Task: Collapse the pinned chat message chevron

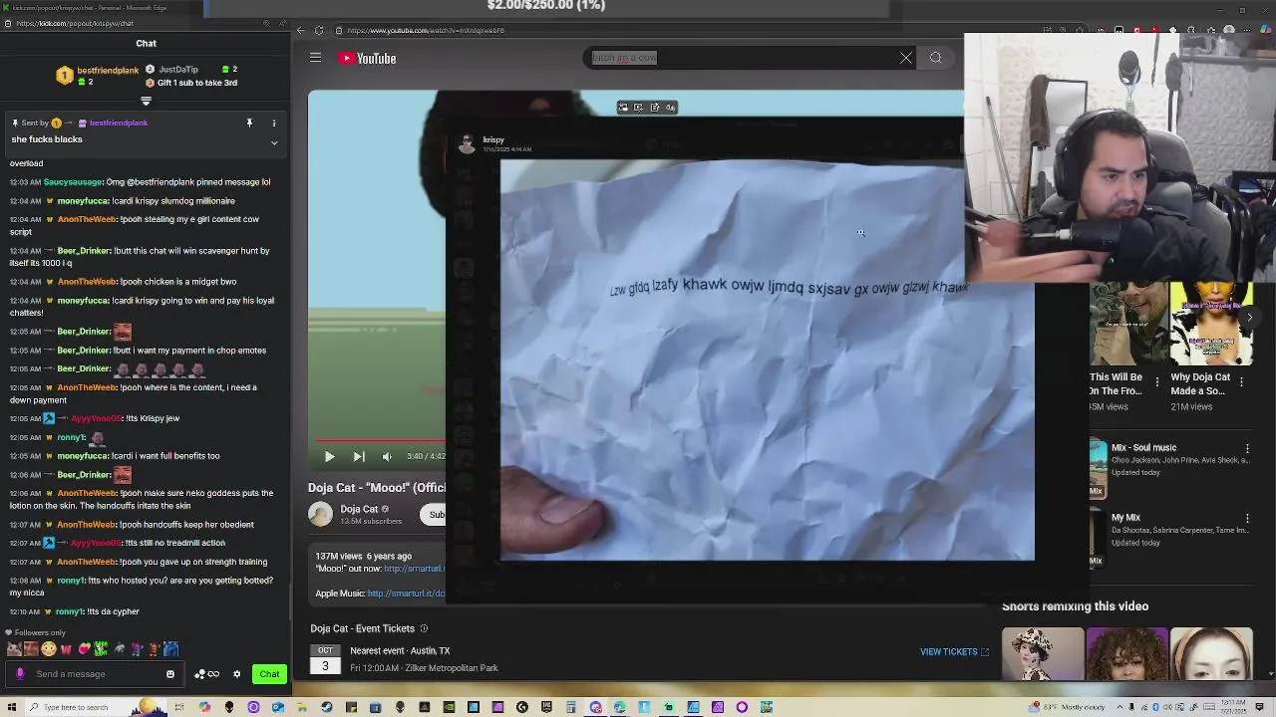Action: (274, 142)
